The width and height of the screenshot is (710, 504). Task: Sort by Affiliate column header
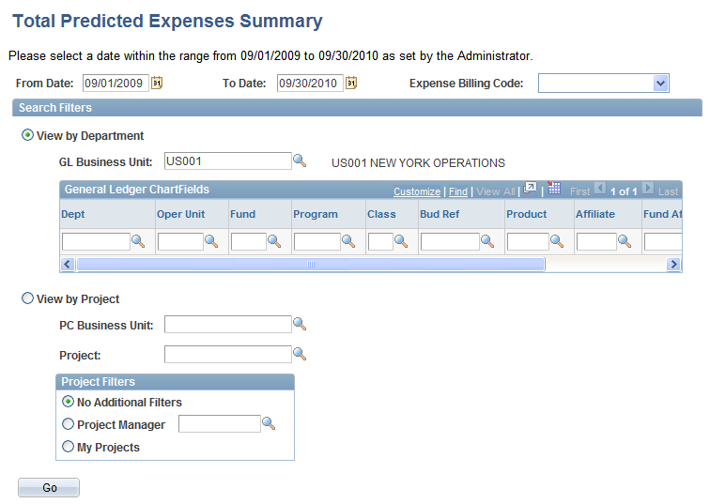pos(595,214)
